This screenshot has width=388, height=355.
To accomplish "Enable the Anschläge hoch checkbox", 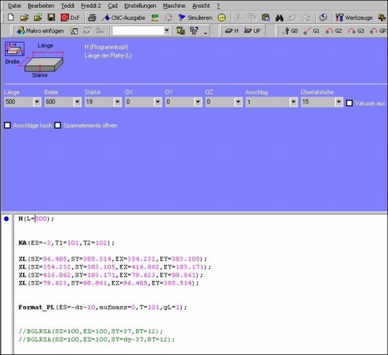I will click(7, 126).
